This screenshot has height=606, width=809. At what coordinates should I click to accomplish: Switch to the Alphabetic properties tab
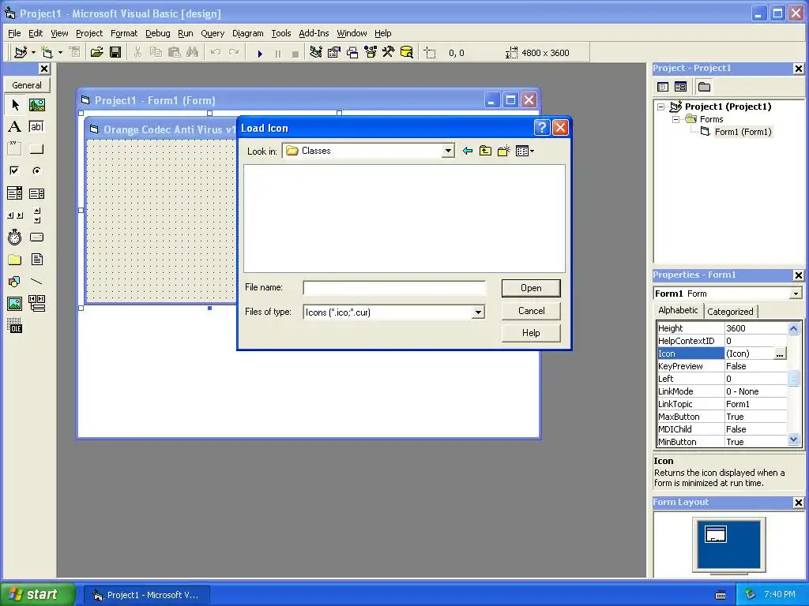(678, 310)
